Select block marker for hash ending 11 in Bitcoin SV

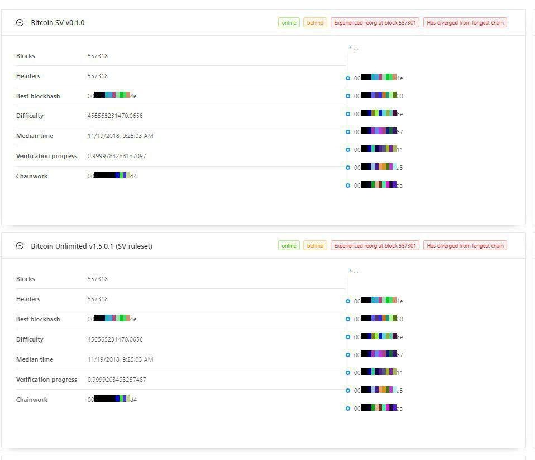(x=348, y=150)
